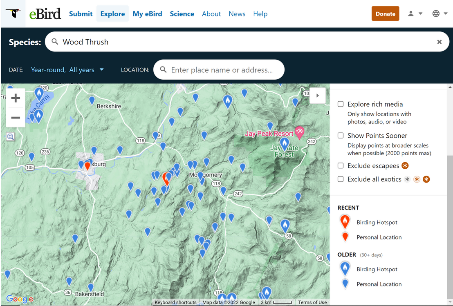Viewport: 453px width, 306px height.
Task: Expand the language dropdown arrow
Action: (x=446, y=13)
